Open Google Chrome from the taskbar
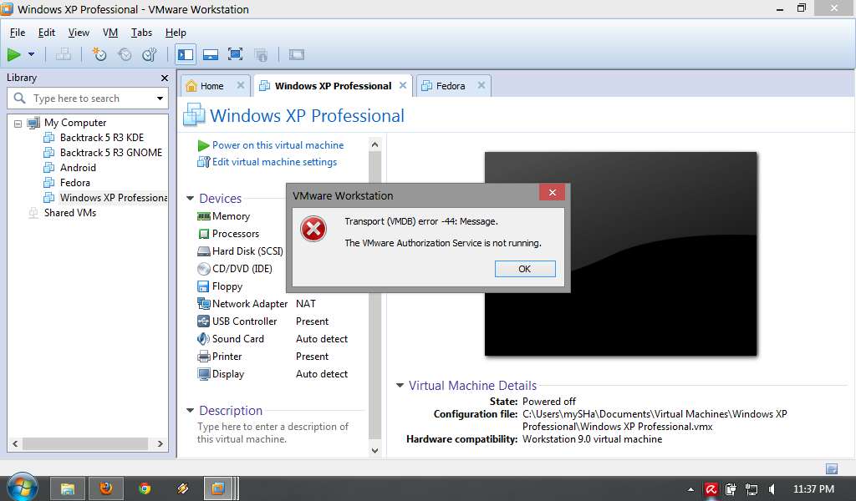 pos(145,488)
